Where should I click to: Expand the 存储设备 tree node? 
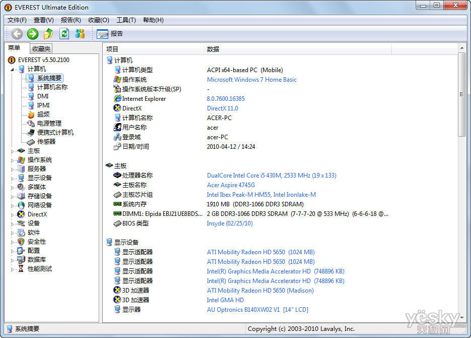click(x=12, y=197)
